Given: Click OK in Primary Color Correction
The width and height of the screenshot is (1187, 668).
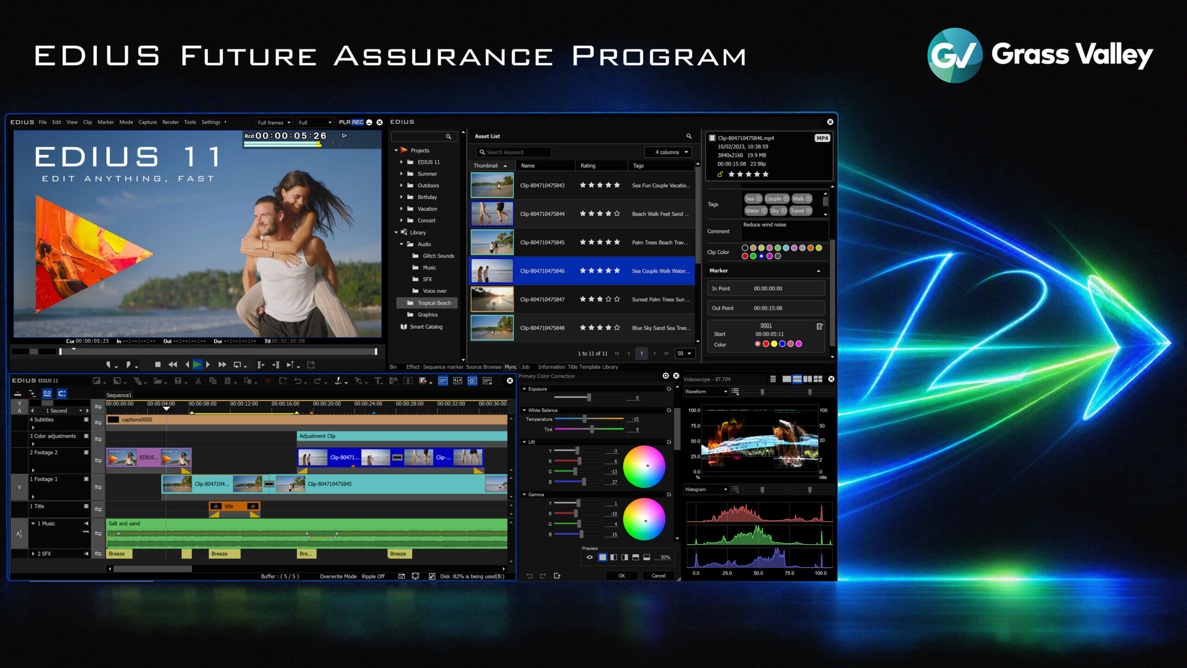Looking at the screenshot, I should [621, 576].
